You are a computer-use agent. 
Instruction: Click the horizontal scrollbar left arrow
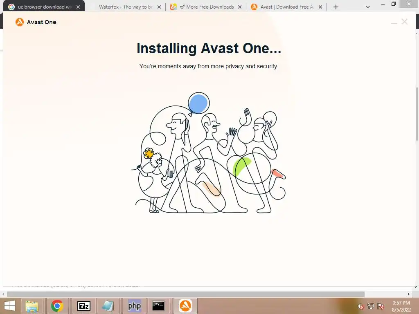coord(3,294)
